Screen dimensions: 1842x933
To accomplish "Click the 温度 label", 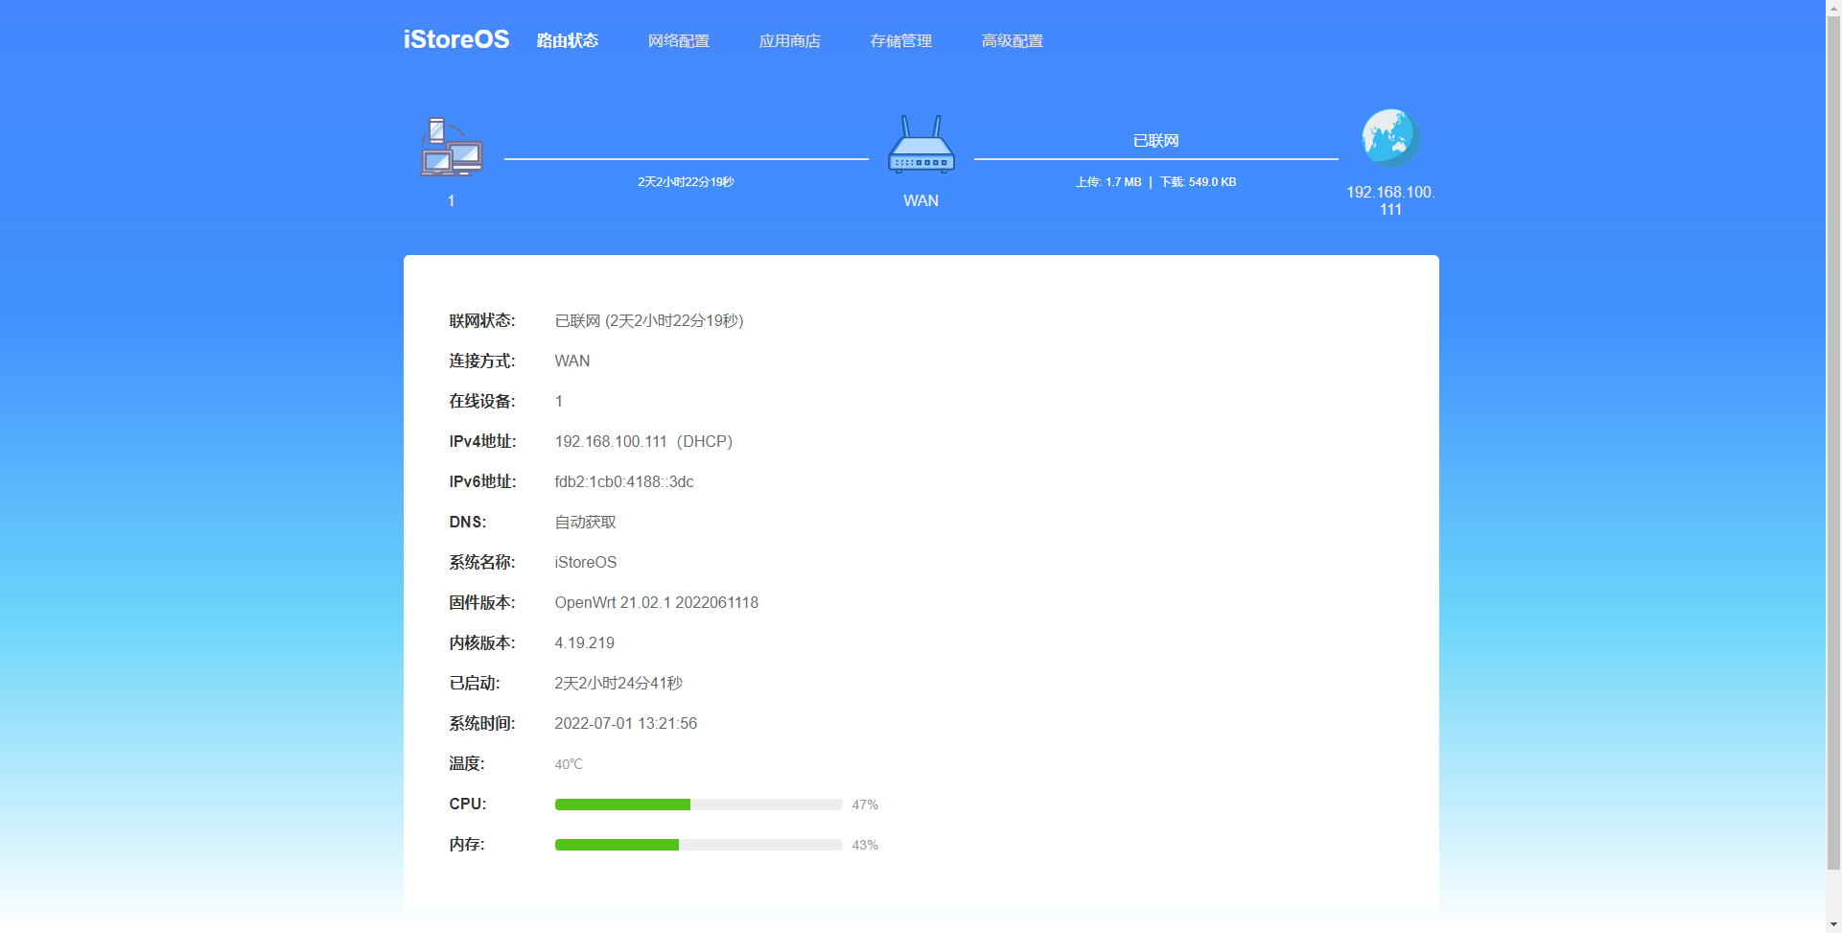I will tap(467, 763).
